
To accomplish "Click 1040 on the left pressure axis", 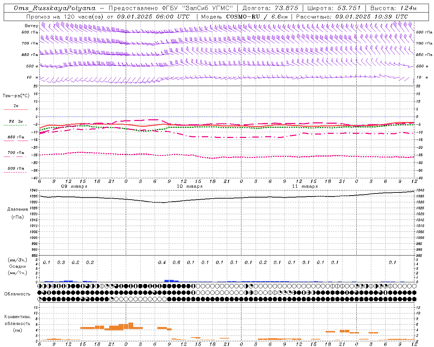I will 34,190.
